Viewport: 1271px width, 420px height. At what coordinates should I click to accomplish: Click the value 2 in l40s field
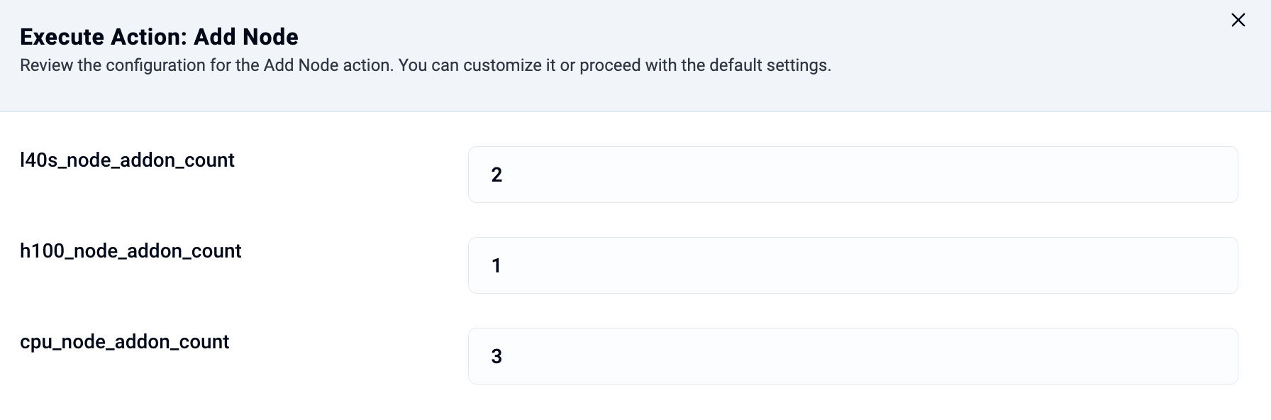pyautogui.click(x=496, y=175)
